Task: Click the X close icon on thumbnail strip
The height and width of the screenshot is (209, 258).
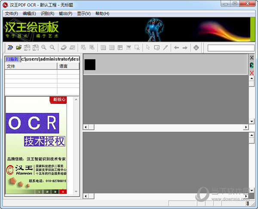Action: click(x=252, y=58)
